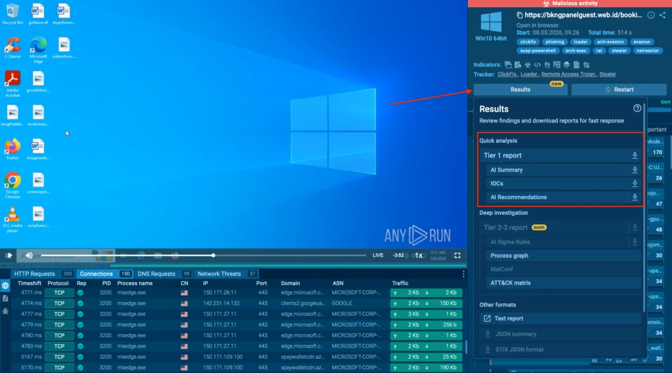Open the Network Threats tab
This screenshot has width=672, height=373.
click(x=227, y=274)
